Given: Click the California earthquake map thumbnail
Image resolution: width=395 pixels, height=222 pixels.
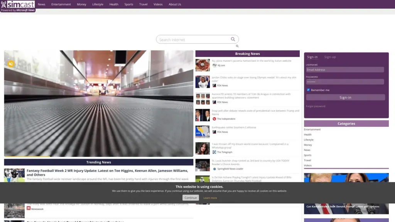Looking at the screenshot, I should tap(203, 132).
